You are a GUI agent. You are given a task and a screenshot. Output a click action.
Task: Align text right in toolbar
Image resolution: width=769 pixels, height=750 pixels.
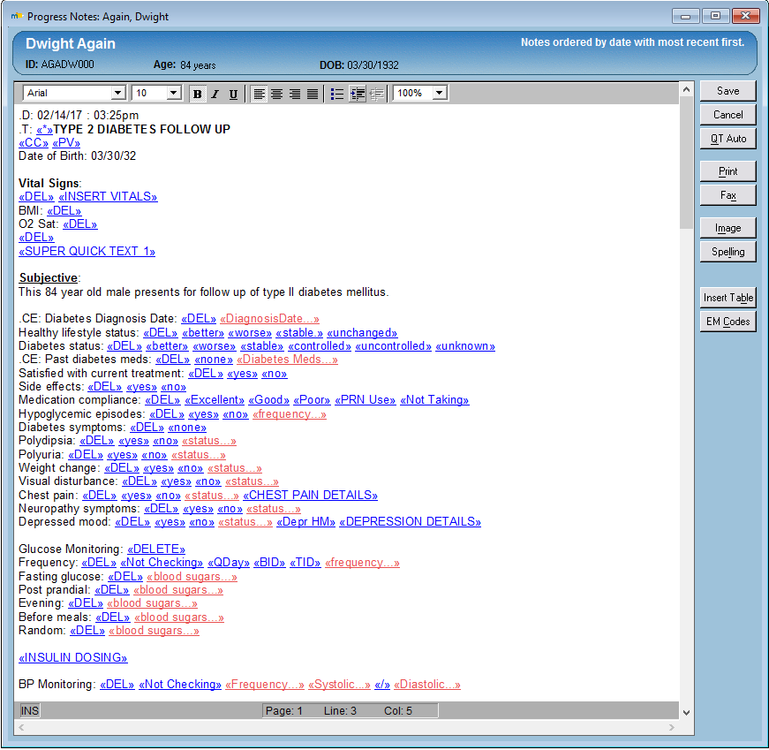point(295,94)
